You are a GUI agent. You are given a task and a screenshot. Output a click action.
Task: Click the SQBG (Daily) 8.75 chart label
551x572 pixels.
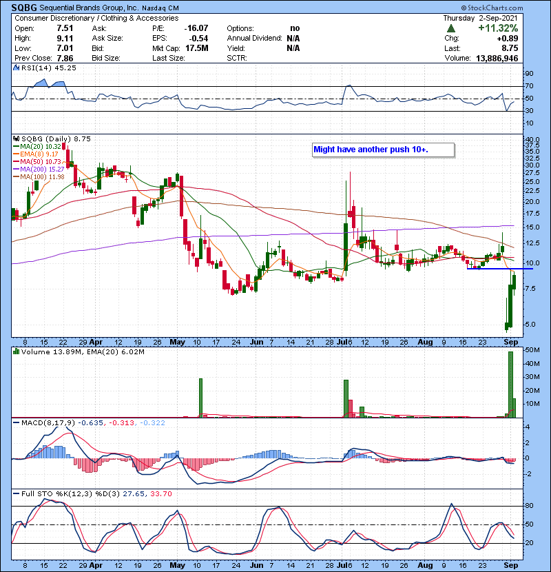pyautogui.click(x=56, y=139)
